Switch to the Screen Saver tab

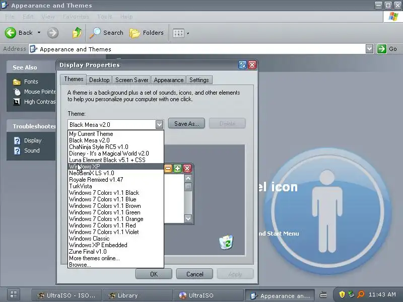pyautogui.click(x=131, y=80)
